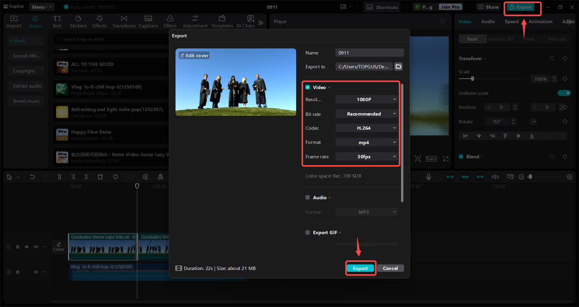579x307 pixels.
Task: Lock the audio track
Action: (x=18, y=272)
